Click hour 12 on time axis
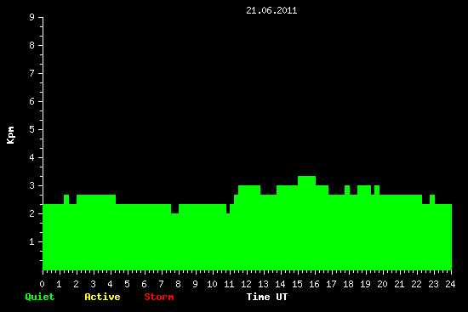Screen dimensions: 468x312 click(x=246, y=284)
